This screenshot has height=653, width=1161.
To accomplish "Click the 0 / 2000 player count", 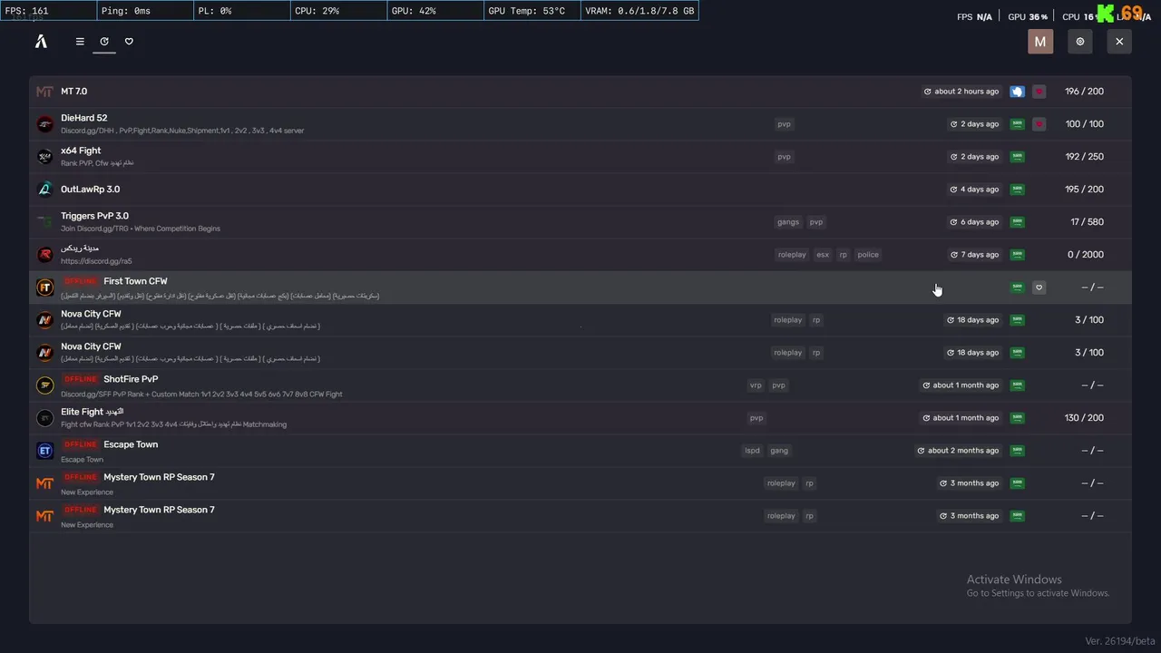I will pyautogui.click(x=1085, y=255).
